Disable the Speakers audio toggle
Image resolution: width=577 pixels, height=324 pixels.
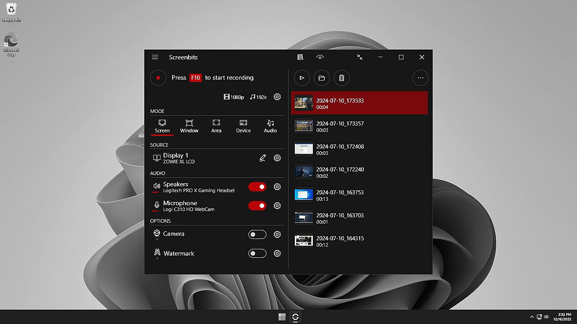[x=257, y=187]
